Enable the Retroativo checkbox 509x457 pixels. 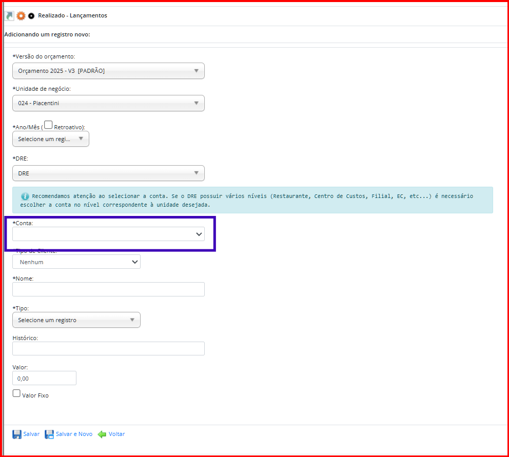coord(48,125)
